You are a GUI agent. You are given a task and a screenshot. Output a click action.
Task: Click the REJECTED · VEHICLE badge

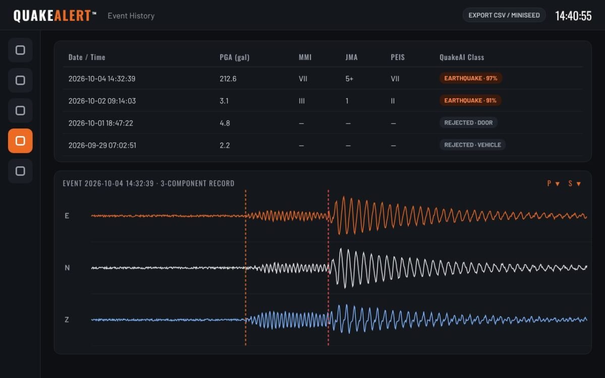[x=472, y=145]
